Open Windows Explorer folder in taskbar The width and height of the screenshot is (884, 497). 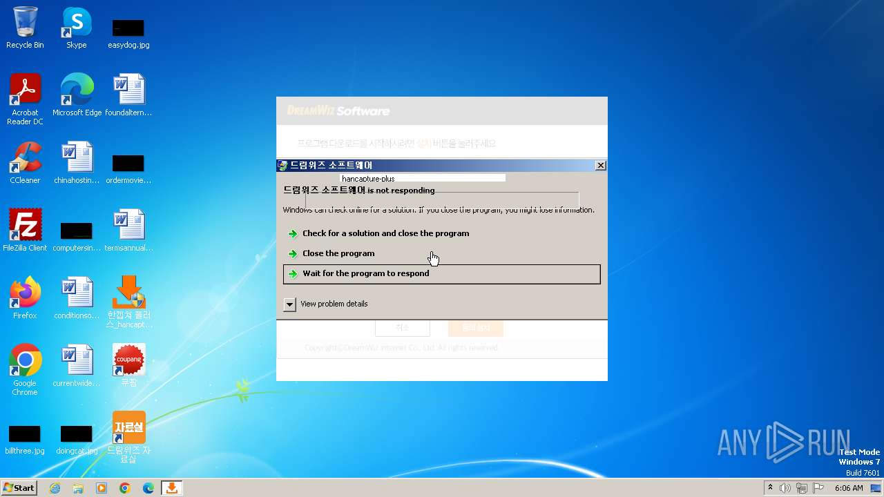[x=78, y=488]
